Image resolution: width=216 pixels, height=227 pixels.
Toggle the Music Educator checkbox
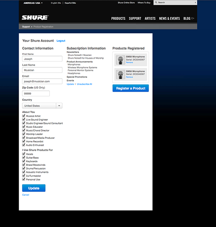click(x=24, y=127)
